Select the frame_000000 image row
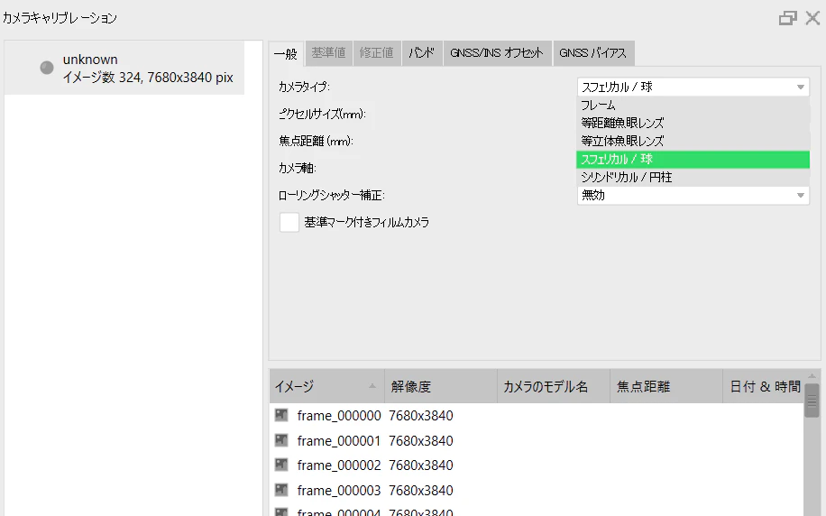Image resolution: width=826 pixels, height=516 pixels. (x=537, y=416)
